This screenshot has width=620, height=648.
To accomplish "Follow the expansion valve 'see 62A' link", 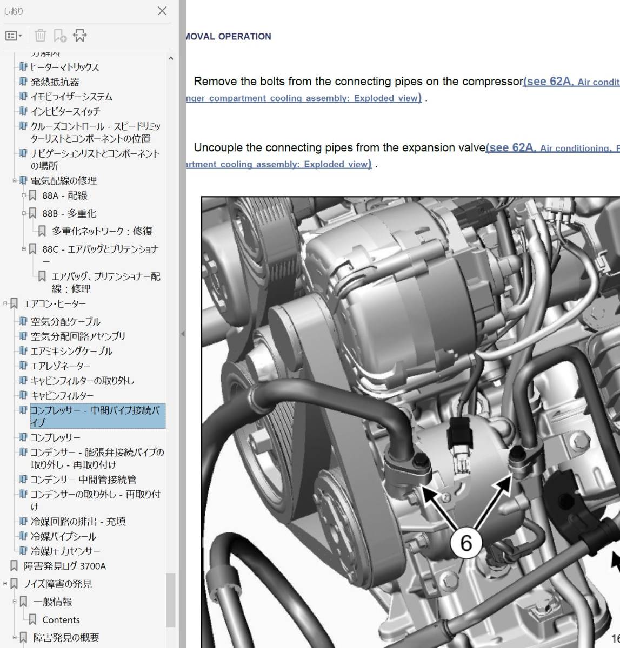I will [552, 147].
